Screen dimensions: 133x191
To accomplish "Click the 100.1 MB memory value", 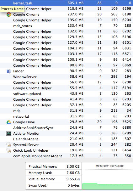I will tap(76, 59).
